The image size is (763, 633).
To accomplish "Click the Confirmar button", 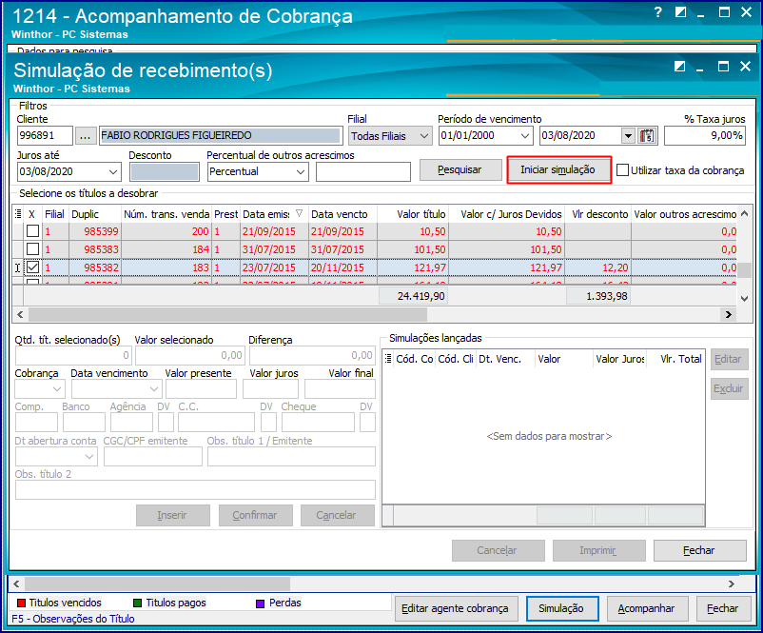I will 256,515.
